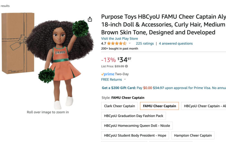Click the List Price info icon

click(126, 66)
